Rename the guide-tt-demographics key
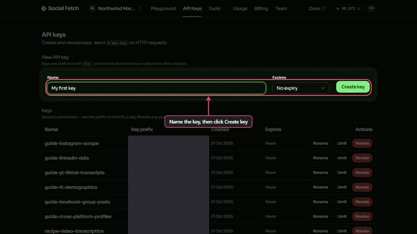Image resolution: width=417 pixels, height=234 pixels. pos(321,187)
